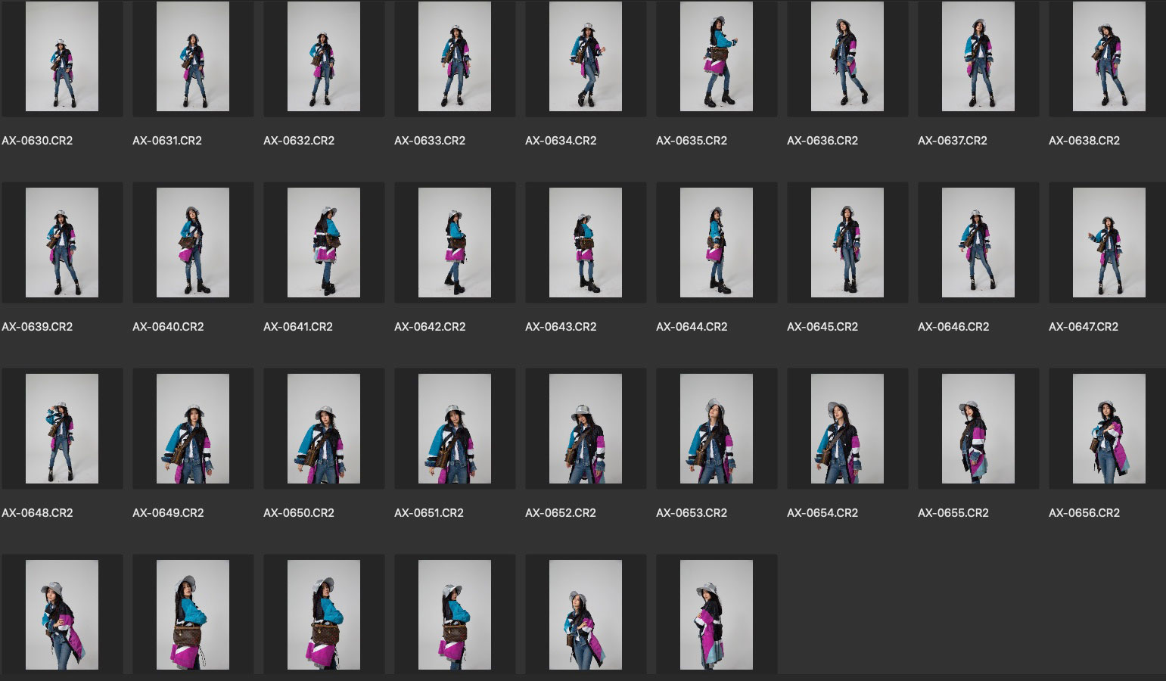
Task: Select the AX-0638.CR2 thumbnail
Action: coord(1109,57)
